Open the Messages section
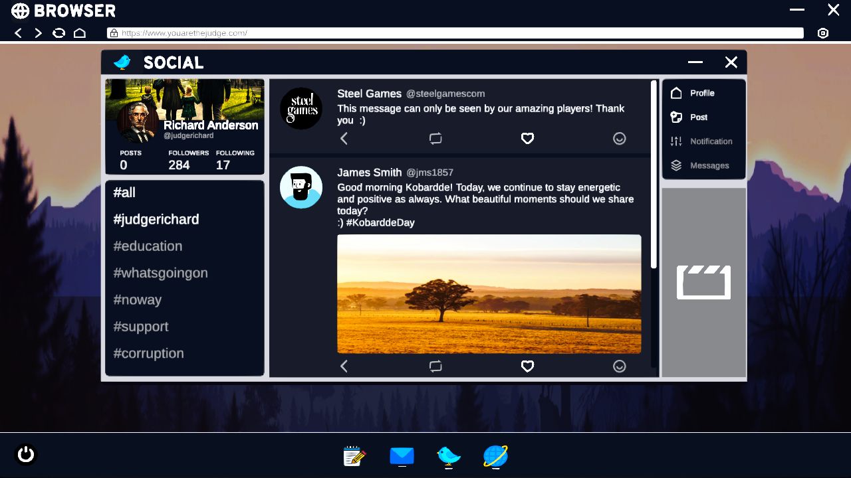The height and width of the screenshot is (478, 851). [709, 165]
